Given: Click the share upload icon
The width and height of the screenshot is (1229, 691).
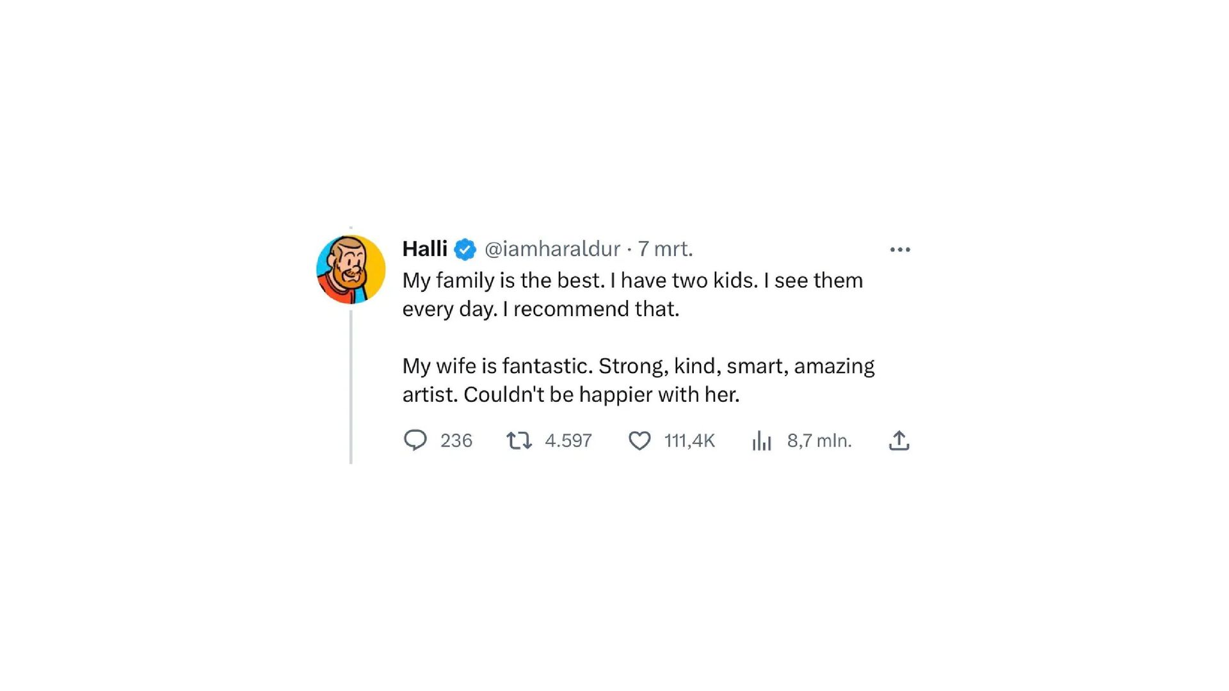Looking at the screenshot, I should click(x=899, y=440).
